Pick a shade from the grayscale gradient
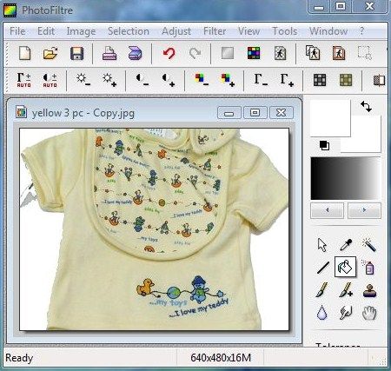This screenshot has width=391, height=371. 346,178
